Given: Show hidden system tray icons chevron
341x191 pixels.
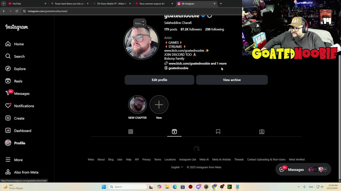Looking at the screenshot, I should point(298,187).
